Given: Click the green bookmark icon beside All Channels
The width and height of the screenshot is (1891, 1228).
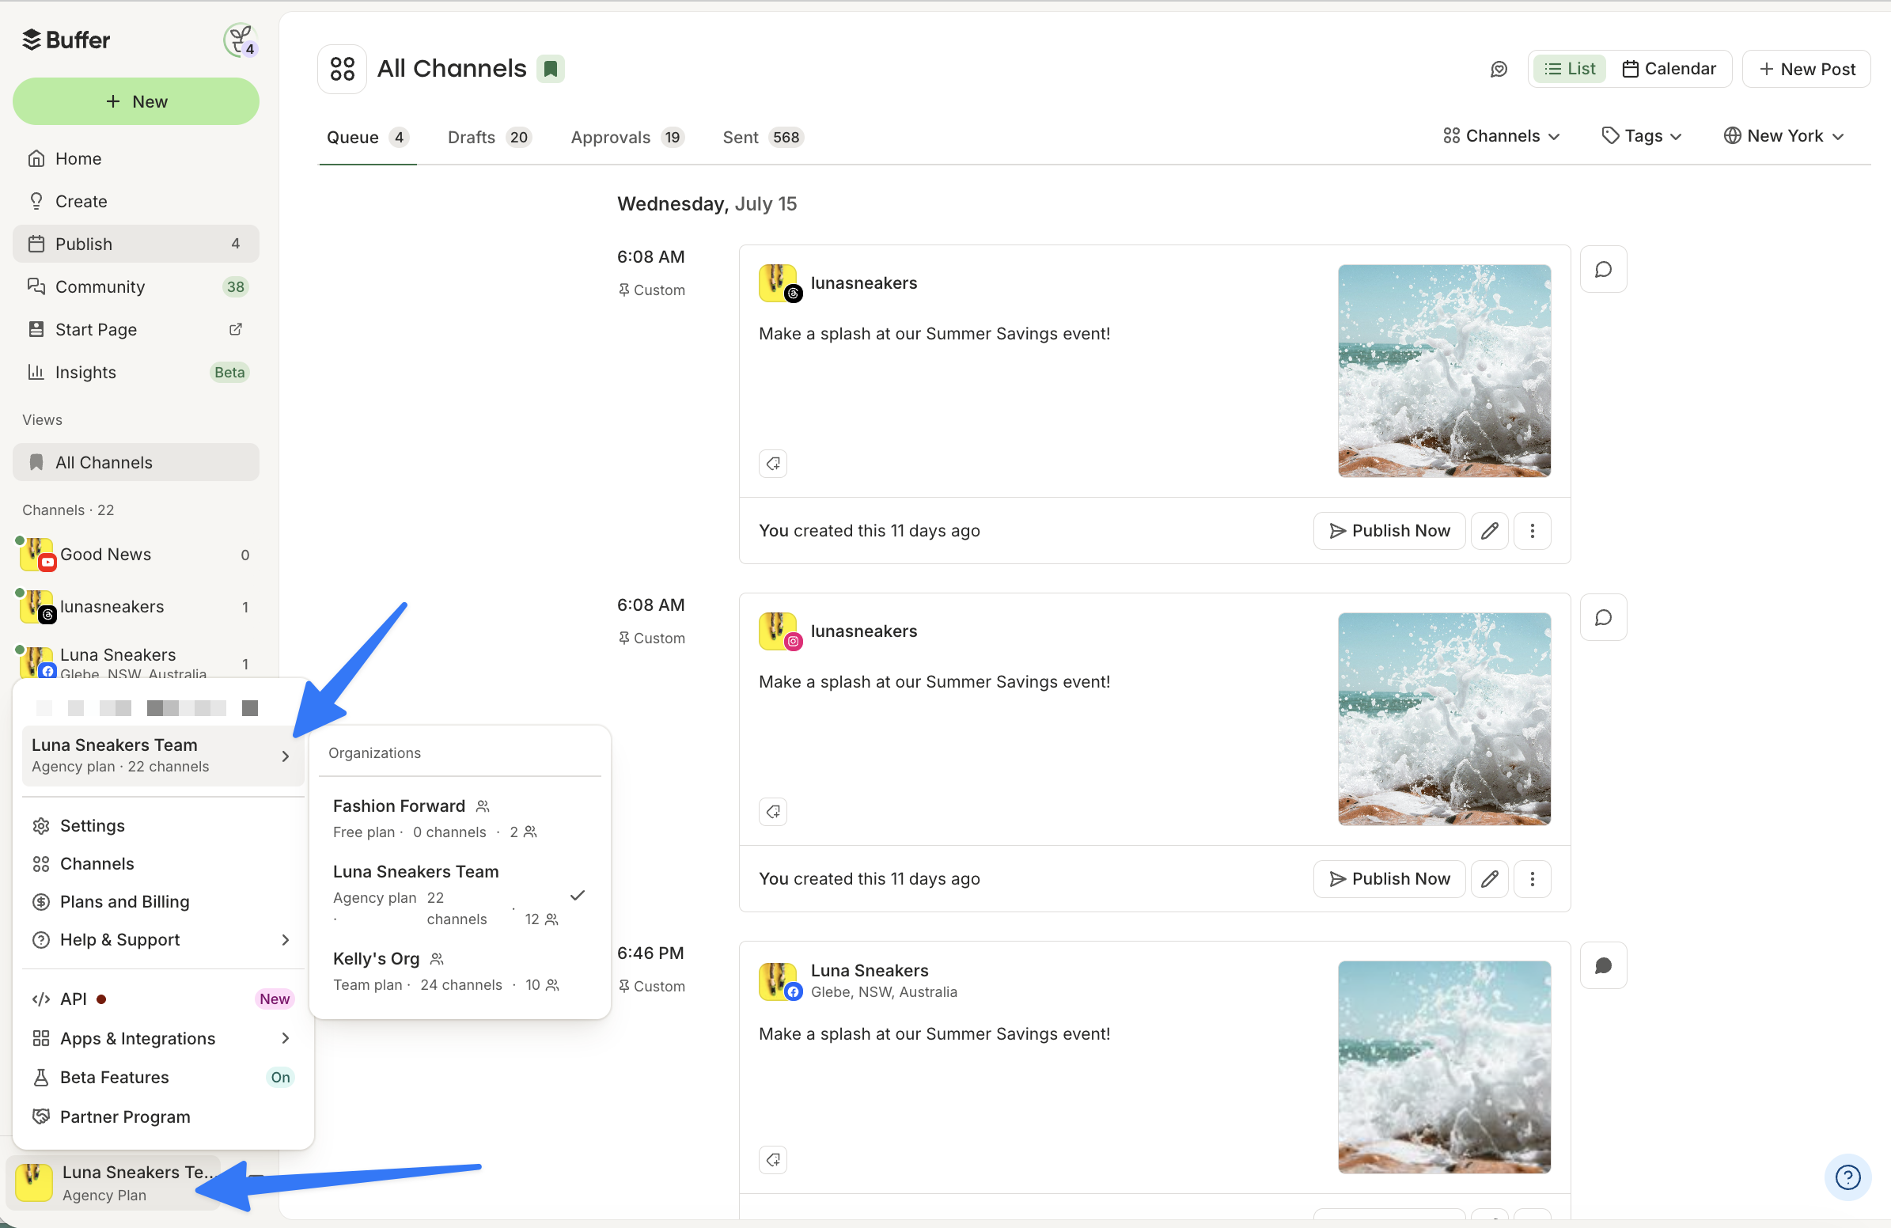Looking at the screenshot, I should (550, 69).
